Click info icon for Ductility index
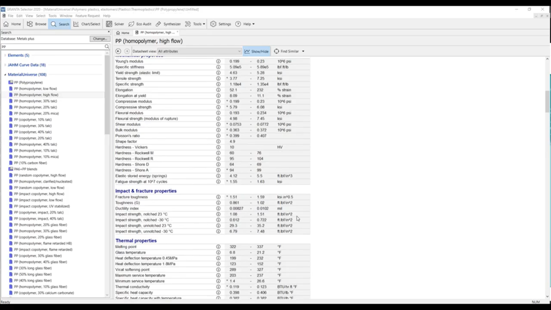551x310 pixels. 218,209
